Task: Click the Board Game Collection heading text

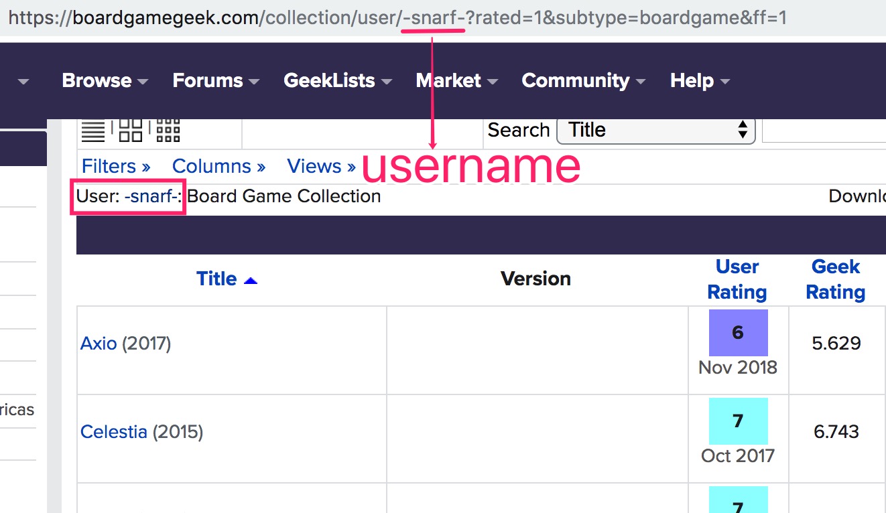Action: pos(284,196)
